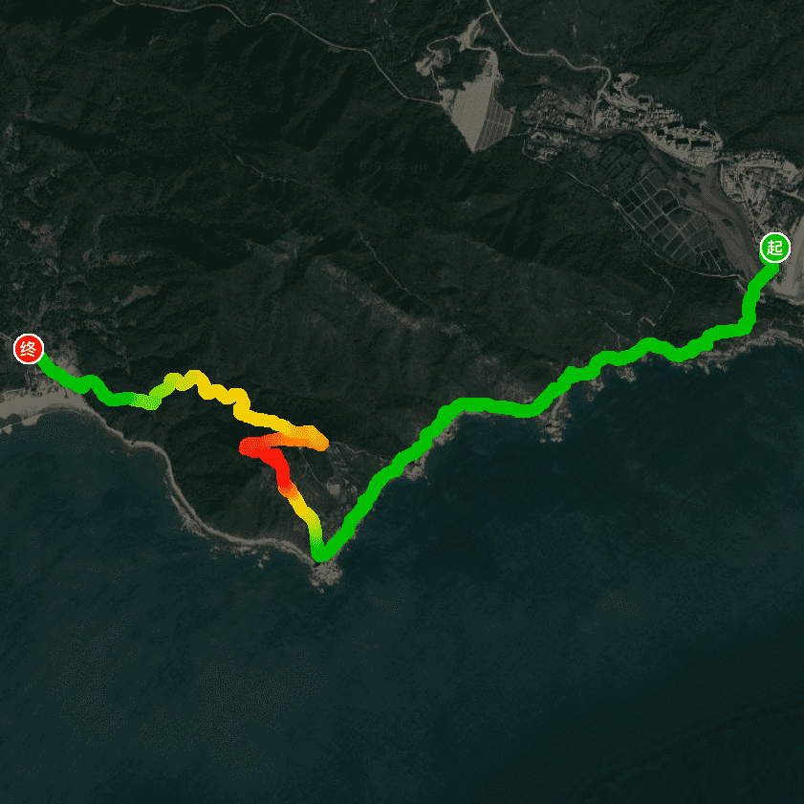Screen dimensions: 804x804
Task: Click the small clearing inside the peninsula loop
Action: [x=334, y=489]
